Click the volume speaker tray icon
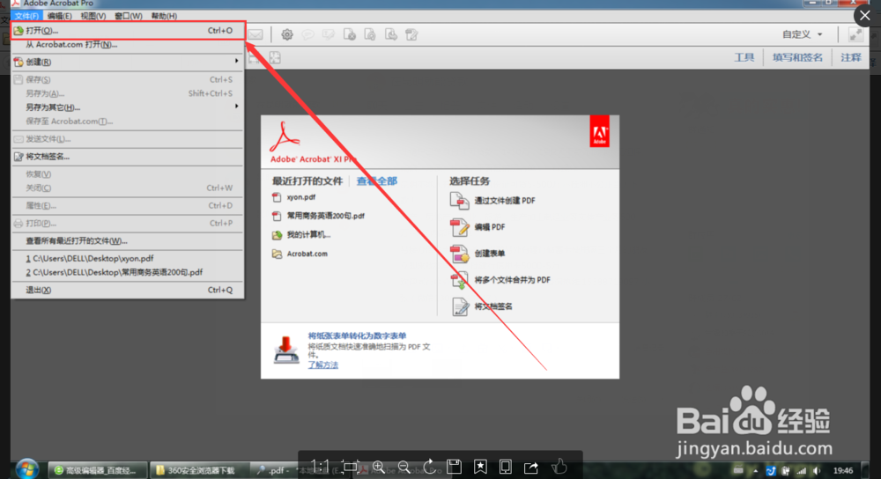Image resolution: width=881 pixels, height=479 pixels. pyautogui.click(x=817, y=470)
